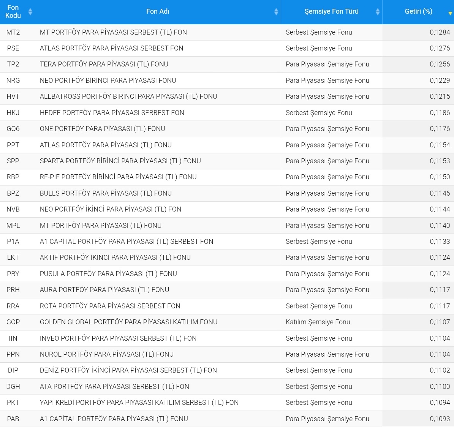Screen dimensions: 454x428
Task: Open RE-PIE PORTFÖY BİRİNCİ PARA PİYASASI fund
Action: coord(118,177)
